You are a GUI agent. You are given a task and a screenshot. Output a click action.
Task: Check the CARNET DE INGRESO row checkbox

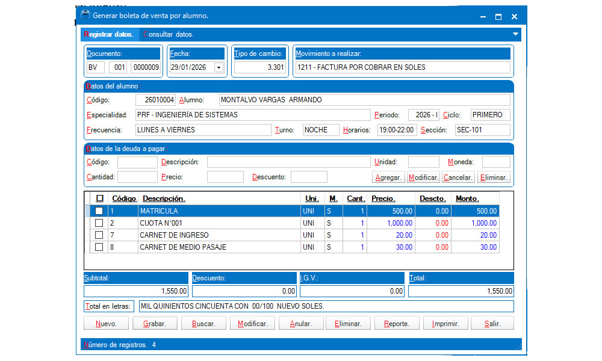point(99,235)
